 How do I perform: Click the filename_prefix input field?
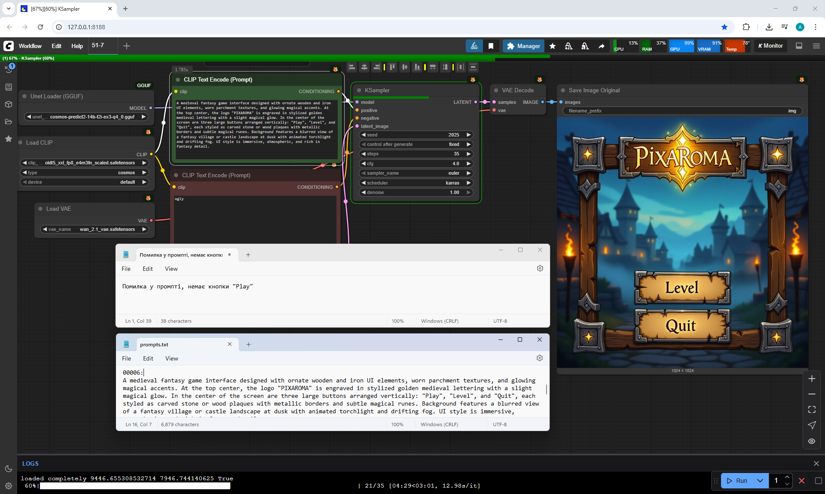coord(682,111)
